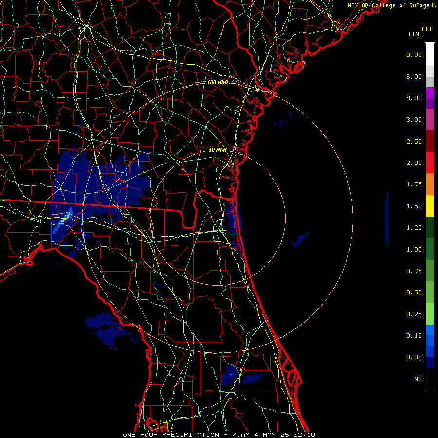Click the 8.00 legend value
The image size is (438, 438).
(414, 55)
